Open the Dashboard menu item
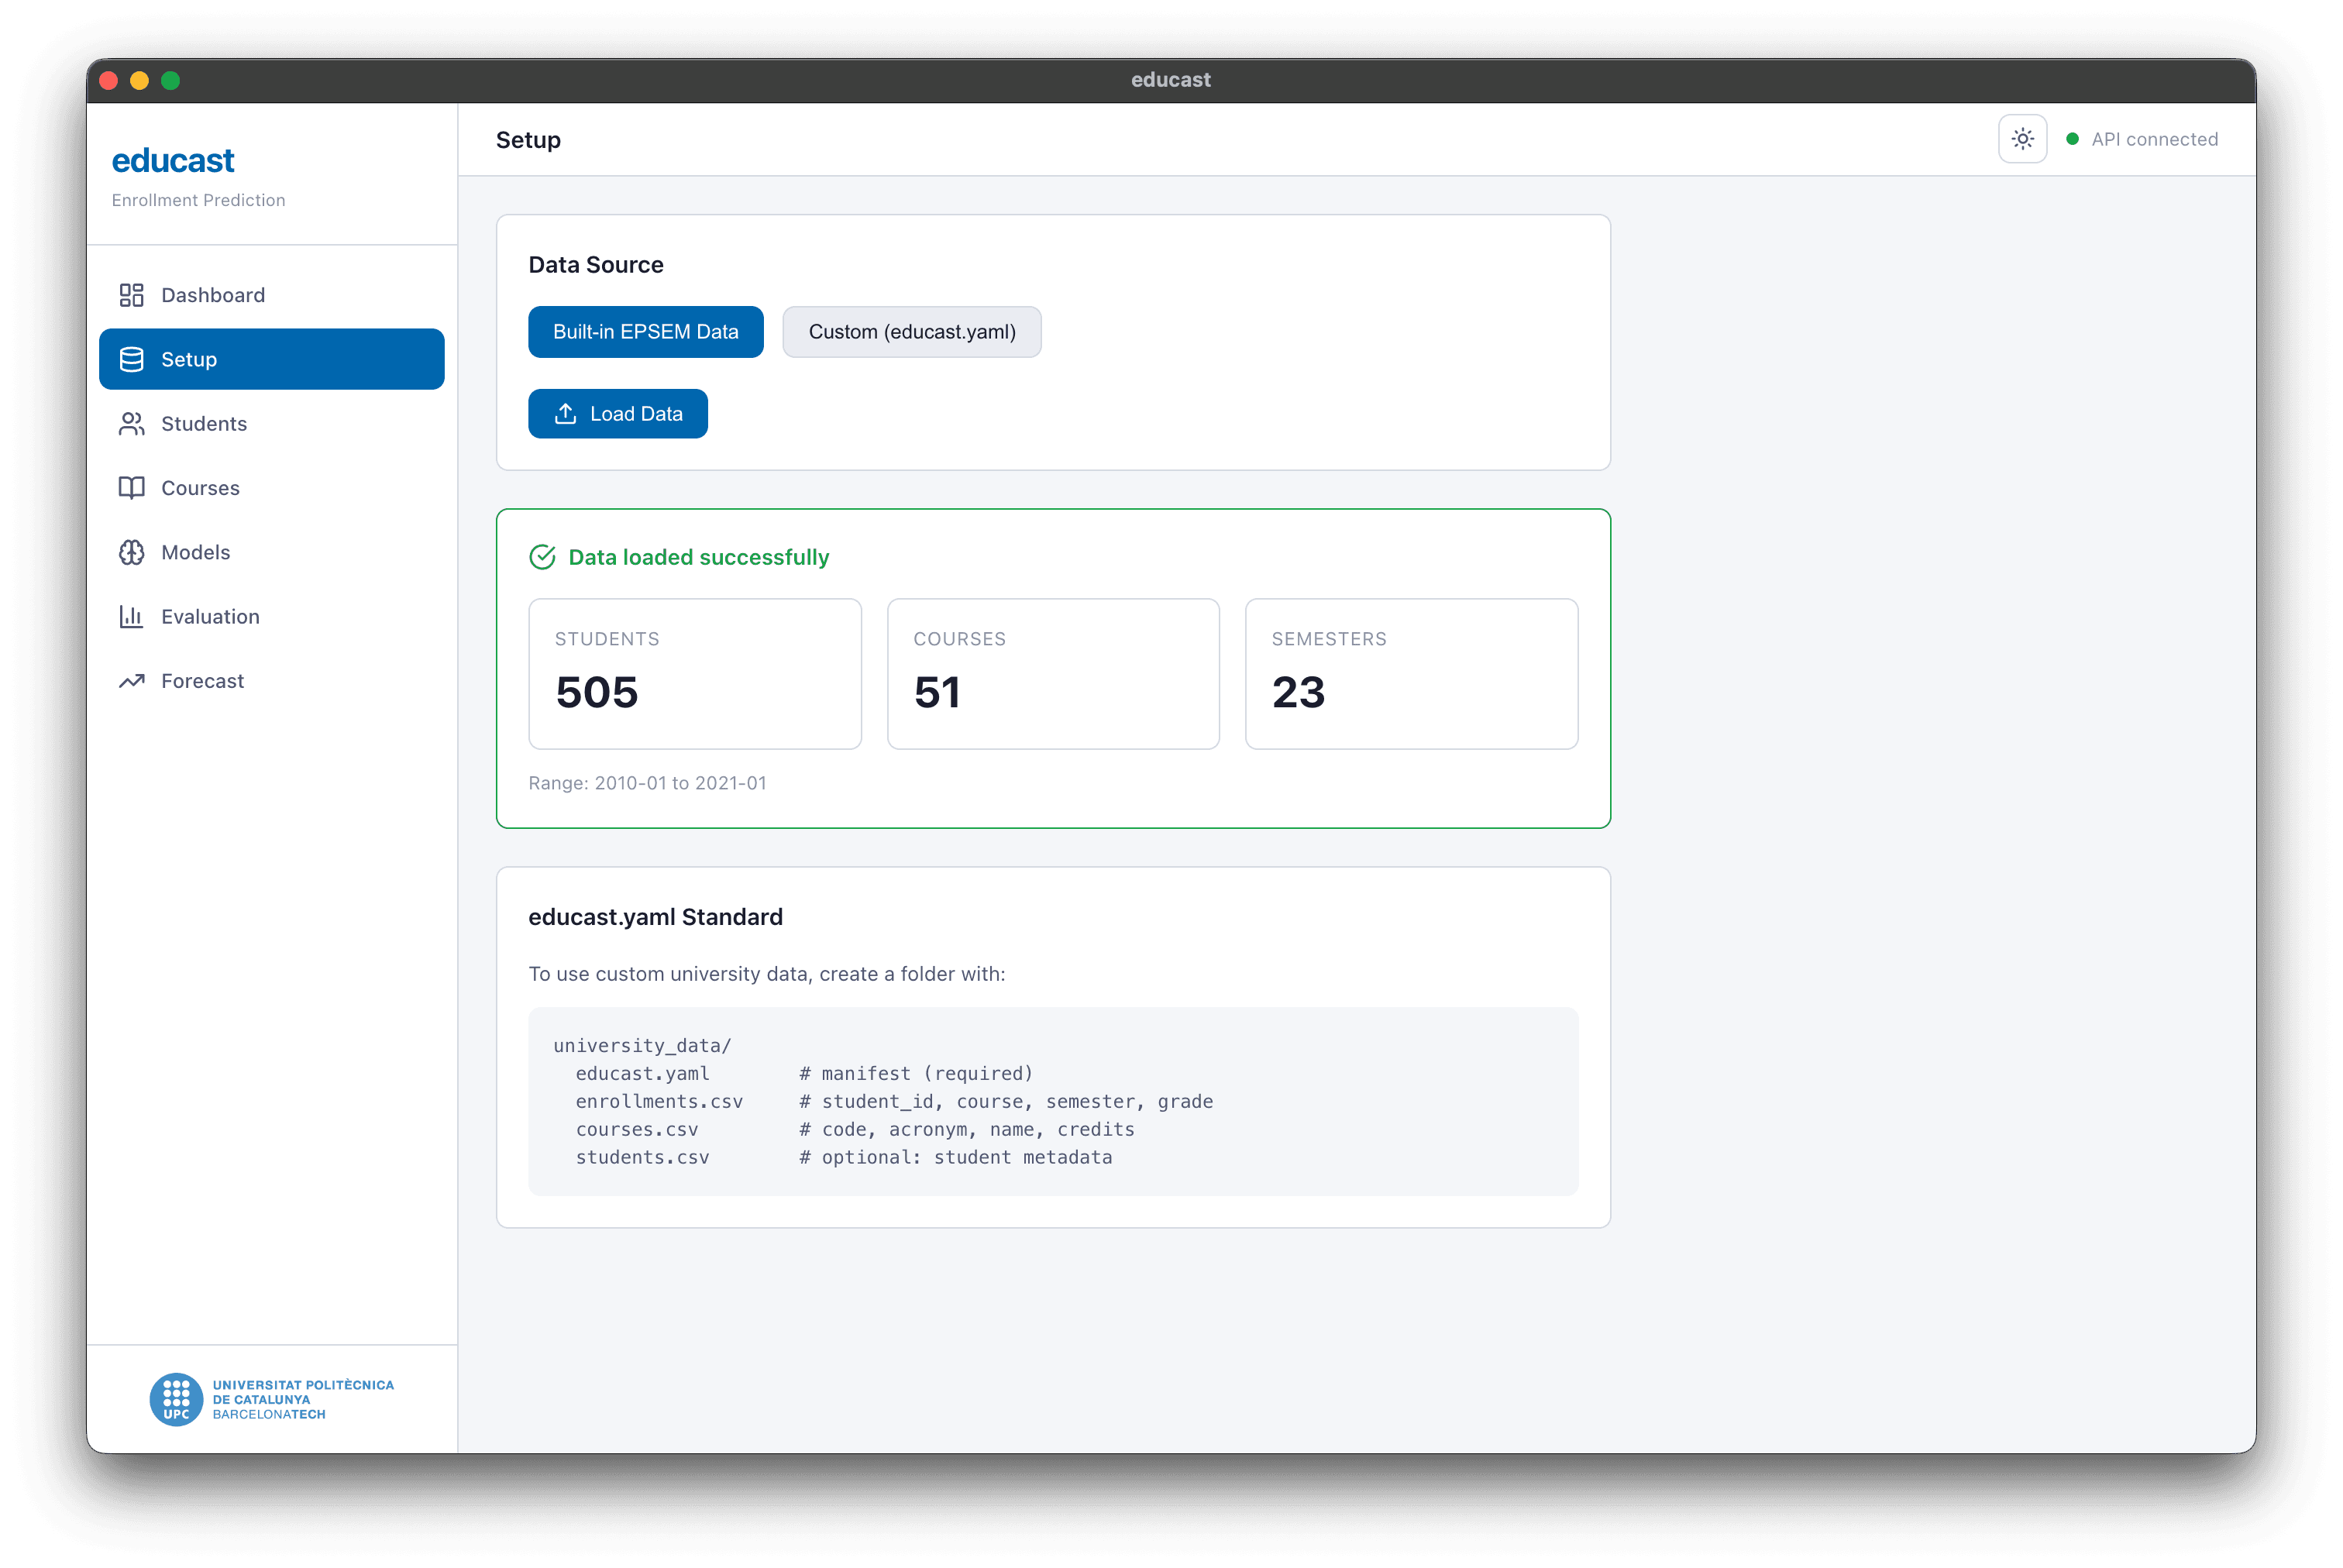Screen dimensions: 2343x1568 tap(272, 295)
